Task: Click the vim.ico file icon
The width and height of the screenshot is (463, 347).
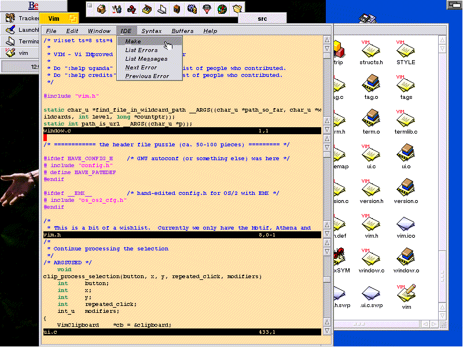Action: pyautogui.click(x=406, y=224)
